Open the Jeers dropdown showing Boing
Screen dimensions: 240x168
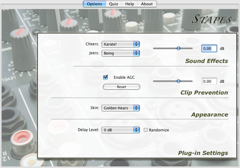[120, 53]
